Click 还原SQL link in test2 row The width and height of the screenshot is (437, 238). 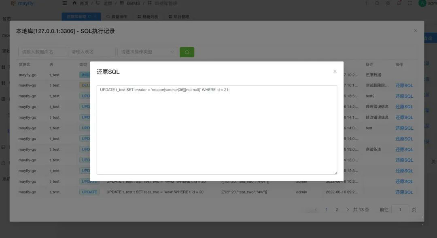click(x=404, y=96)
